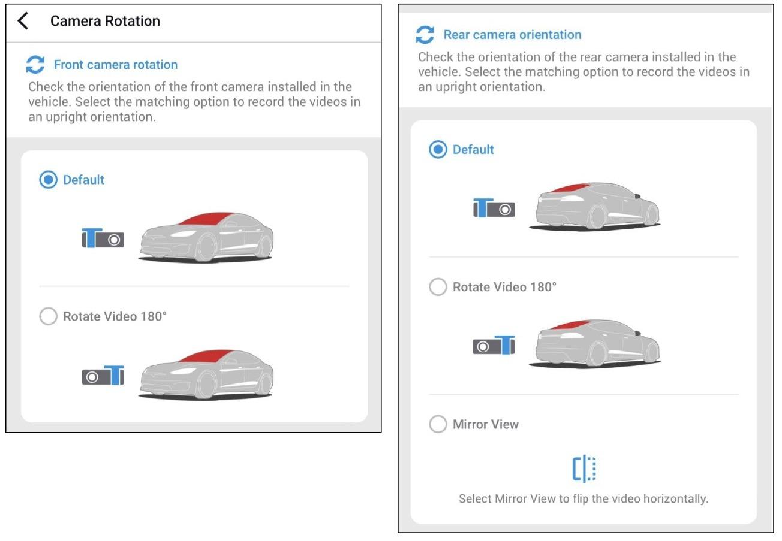
Task: Tap the Rear camera orientation sync icon
Action: (425, 35)
